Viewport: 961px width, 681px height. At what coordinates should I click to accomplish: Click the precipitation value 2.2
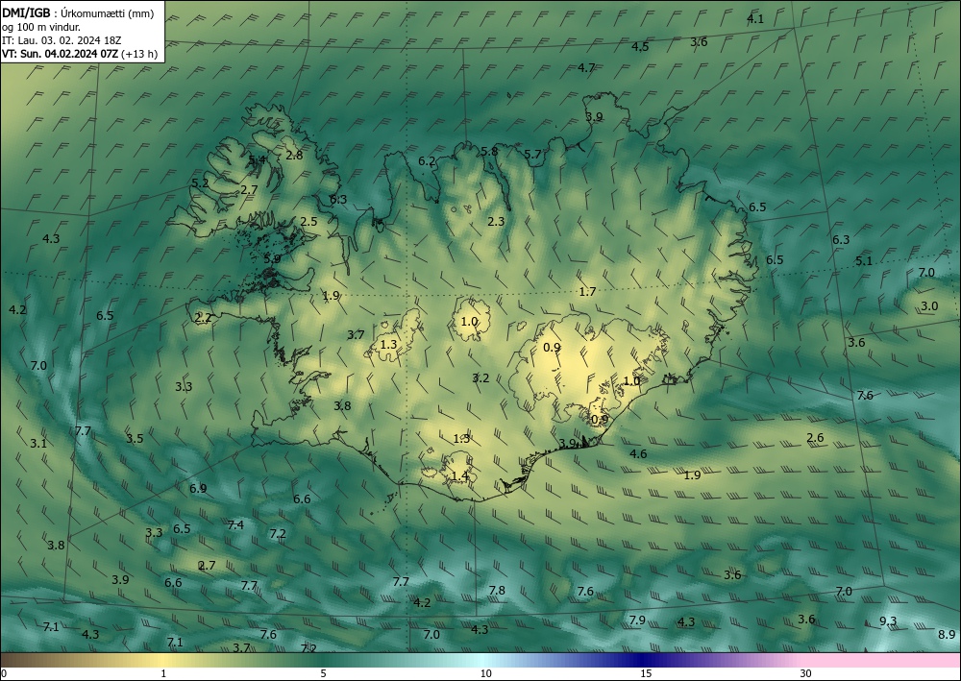[x=203, y=318]
